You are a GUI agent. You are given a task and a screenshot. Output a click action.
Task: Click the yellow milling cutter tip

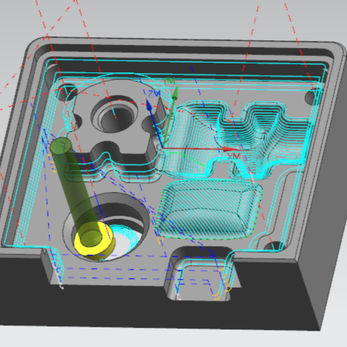[94, 239]
